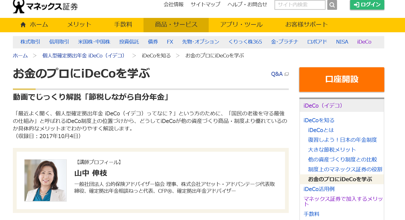The height and width of the screenshot is (220, 405).
Task: Open iDeCo sub-navigation link
Action: click(364, 42)
